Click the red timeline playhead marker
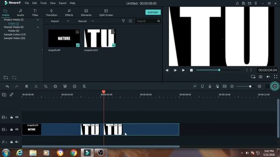Screen dimensions: 280x157 [104, 92]
